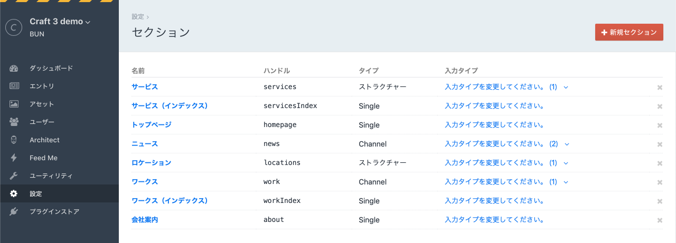676x243 pixels.
Task: Click the エントリ newspaper icon
Action: click(x=14, y=86)
